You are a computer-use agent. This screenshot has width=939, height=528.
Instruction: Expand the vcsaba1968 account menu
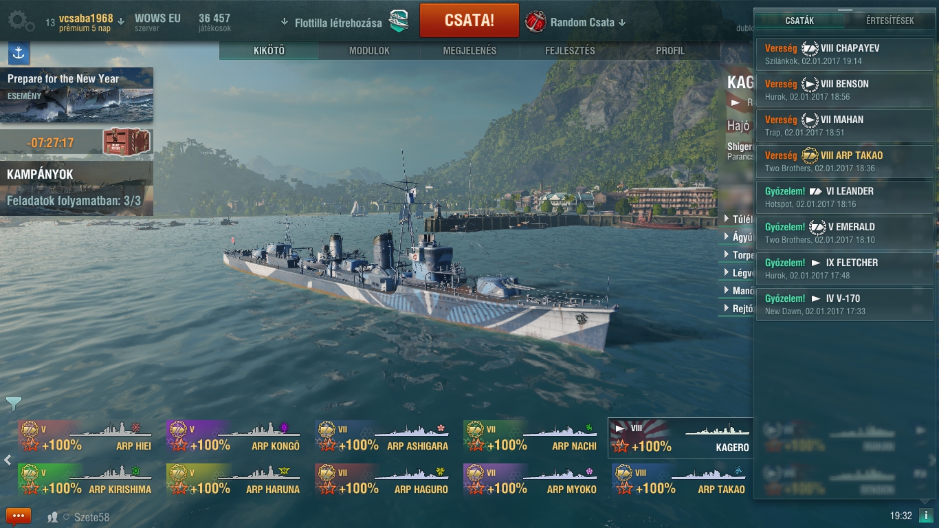pyautogui.click(x=85, y=22)
